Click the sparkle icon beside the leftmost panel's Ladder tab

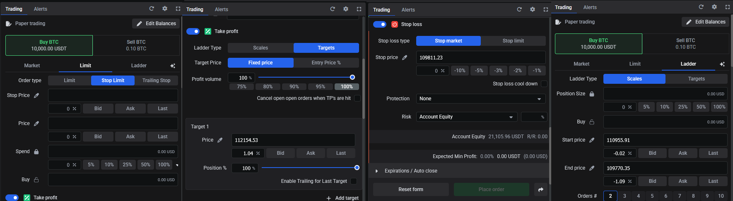(x=173, y=66)
